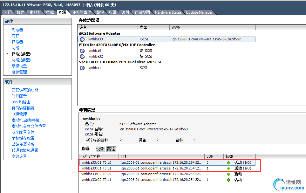This screenshot has height=193, width=306.
Task: Switch to the Update Manager tab
Action: point(199,12)
